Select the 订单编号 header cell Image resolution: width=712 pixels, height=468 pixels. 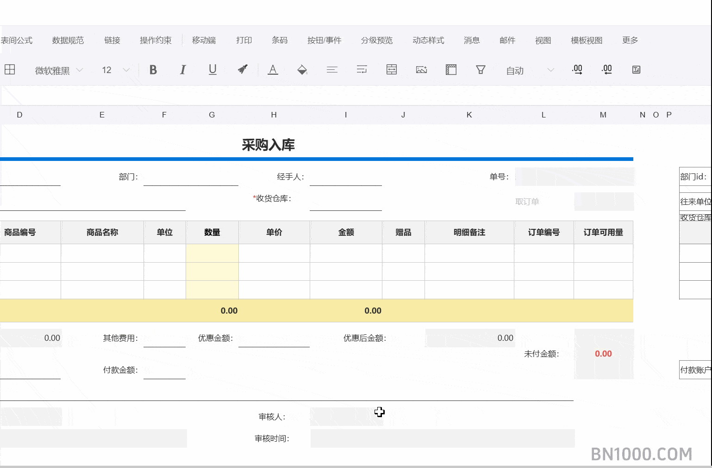pos(544,232)
